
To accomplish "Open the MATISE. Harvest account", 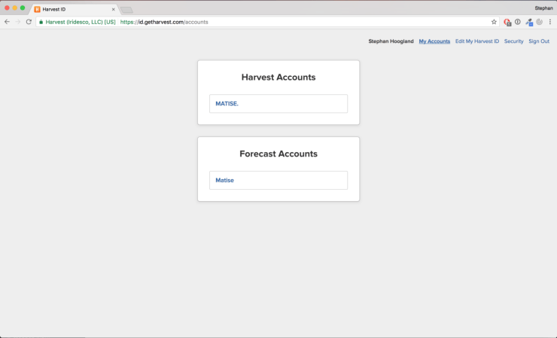I will 278,103.
